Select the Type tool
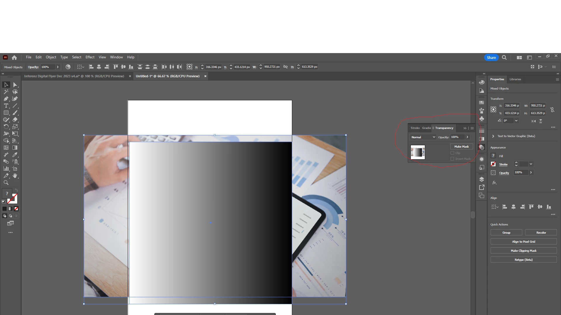The width and height of the screenshot is (561, 315). pyautogui.click(x=6, y=106)
